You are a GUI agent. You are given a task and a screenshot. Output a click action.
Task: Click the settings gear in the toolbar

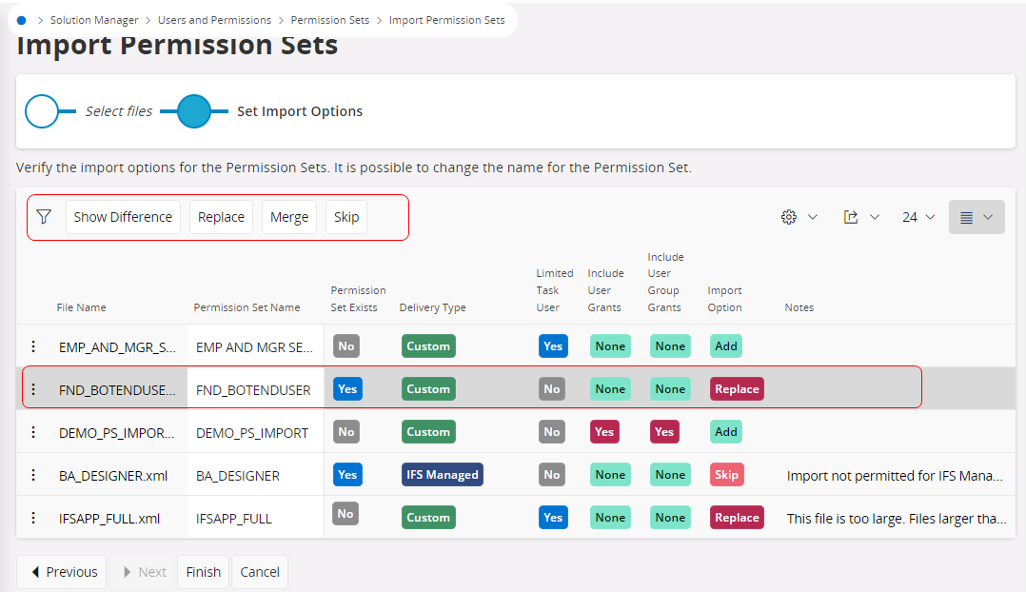pos(788,216)
